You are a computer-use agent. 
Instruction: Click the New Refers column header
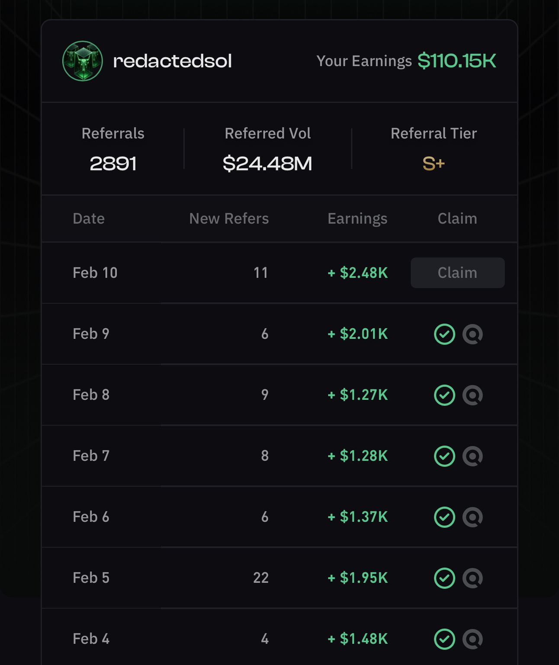[229, 218]
